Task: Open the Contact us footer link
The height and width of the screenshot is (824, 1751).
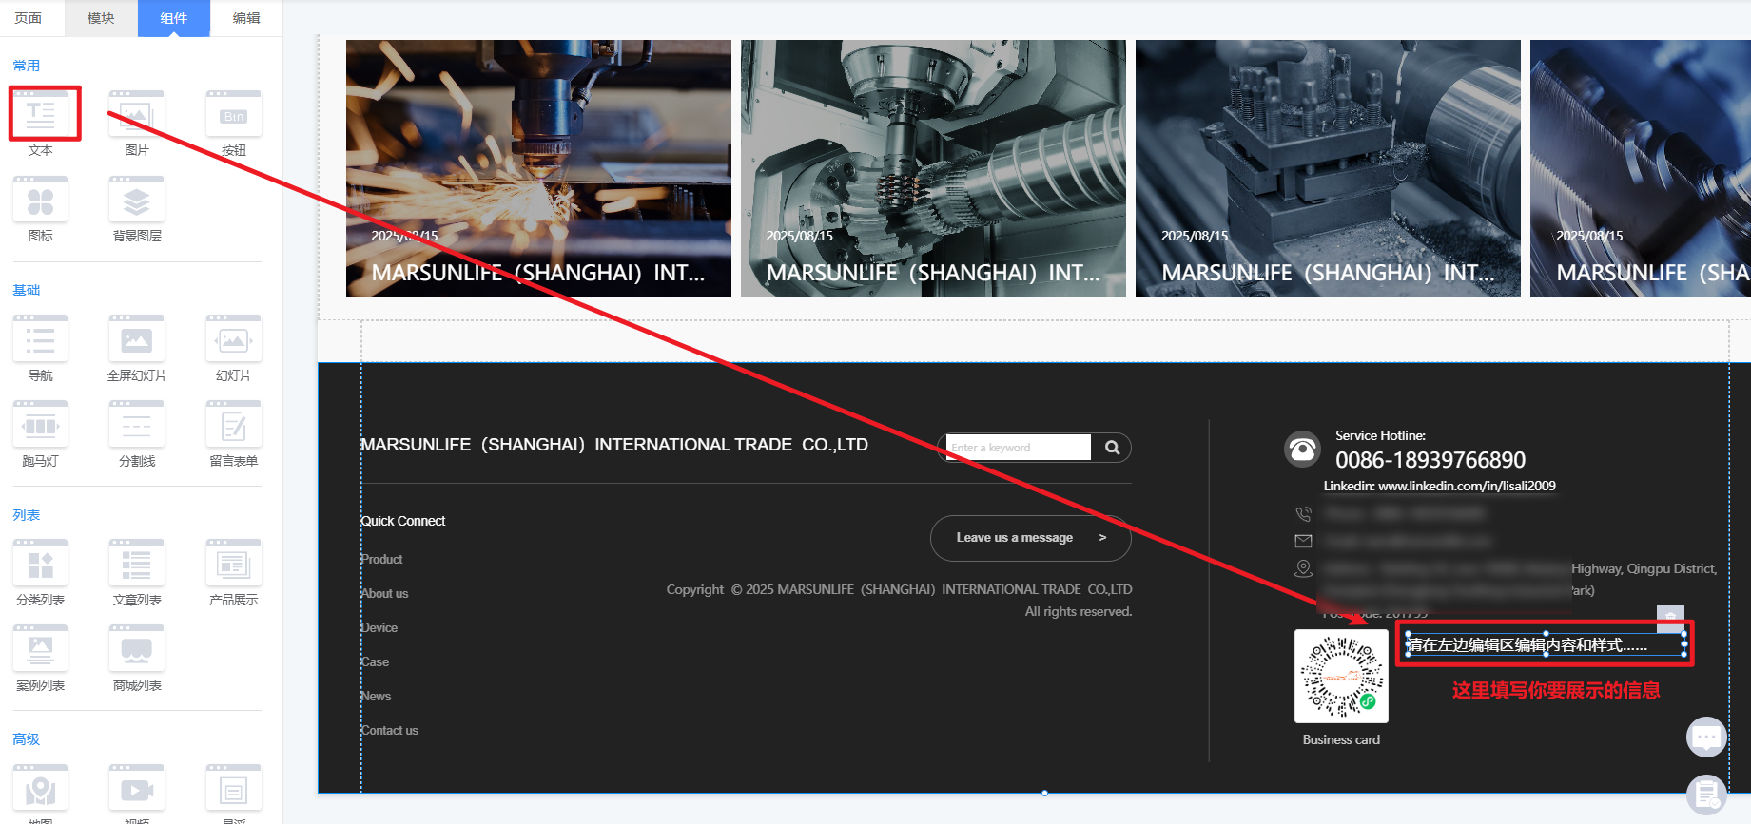Action: 389,730
